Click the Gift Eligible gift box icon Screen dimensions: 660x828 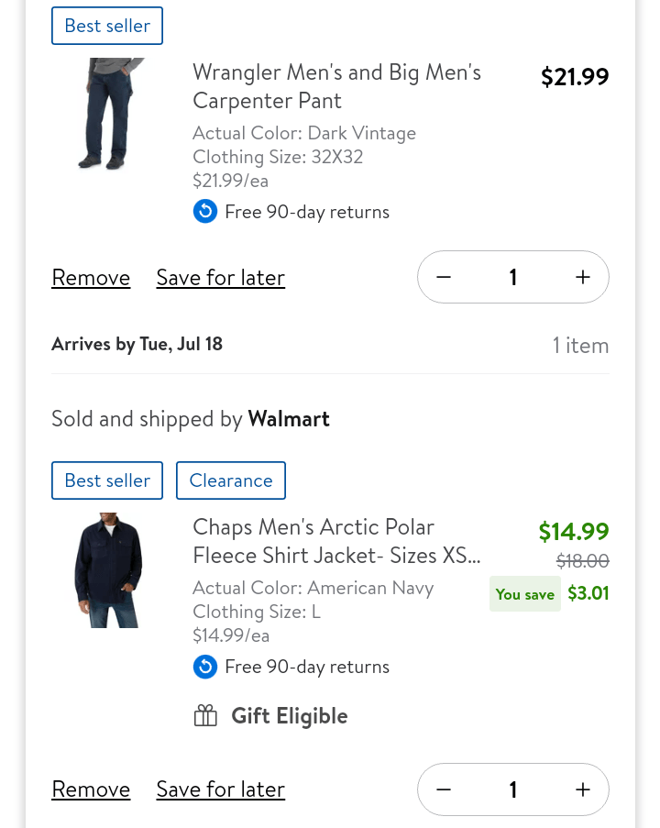(205, 716)
